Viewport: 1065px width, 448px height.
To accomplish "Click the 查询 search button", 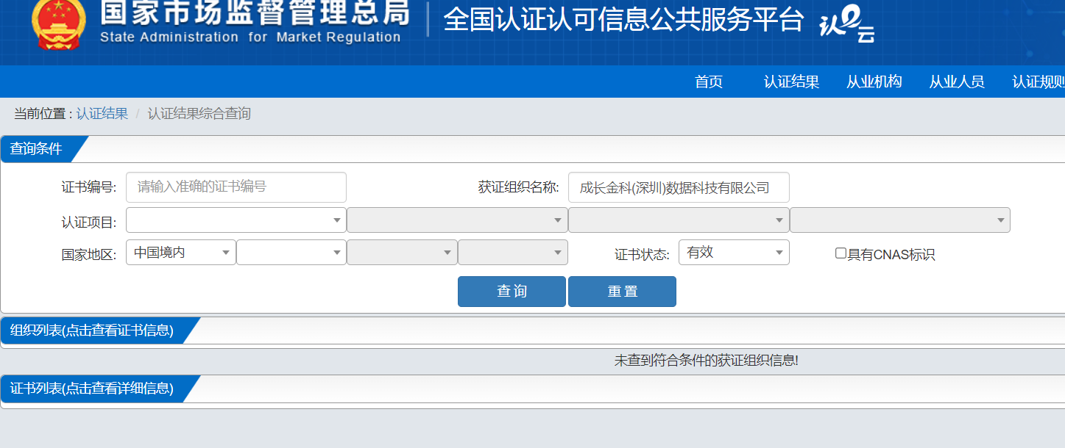I will [512, 292].
